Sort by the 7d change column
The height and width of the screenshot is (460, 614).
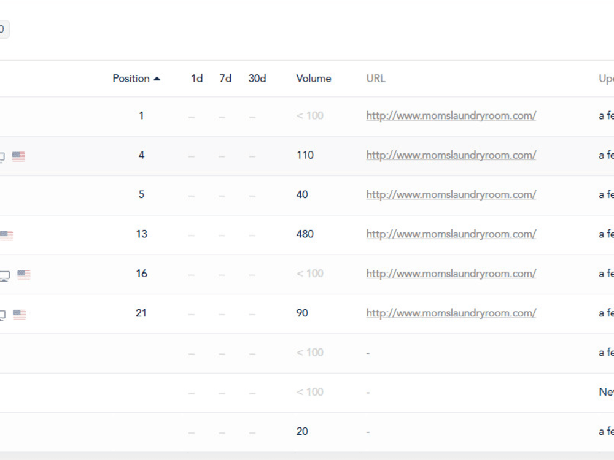[x=225, y=79]
